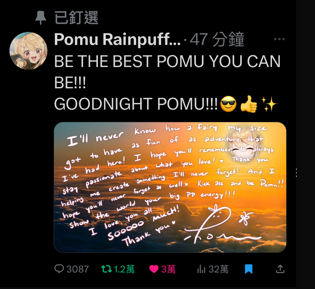This screenshot has height=289, width=315.
Task: Open the reply comments icon showing 3087
Action: click(x=59, y=269)
